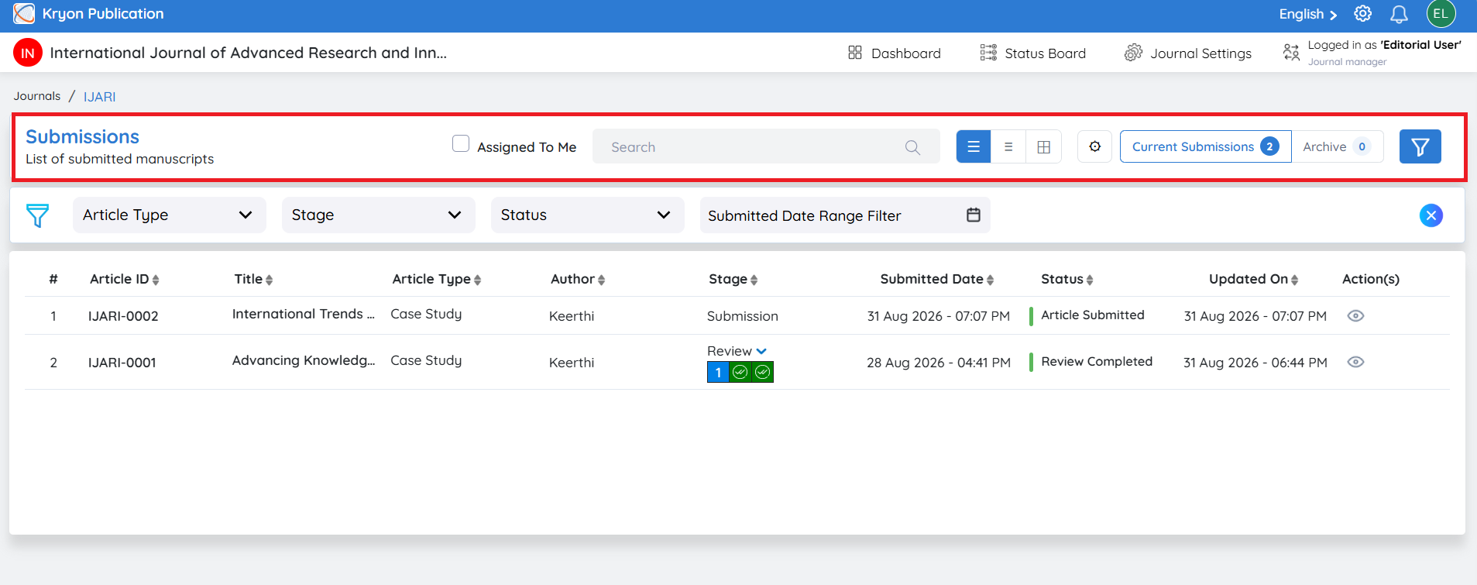Screen dimensions: 1477x585
Task: Expand the Article Type dropdown
Action: pos(169,215)
